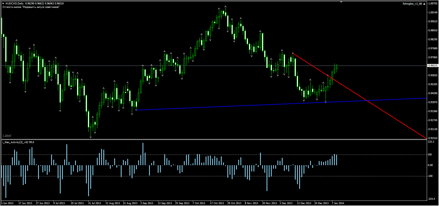Click the 3 Sep 2013 date label

147,203
